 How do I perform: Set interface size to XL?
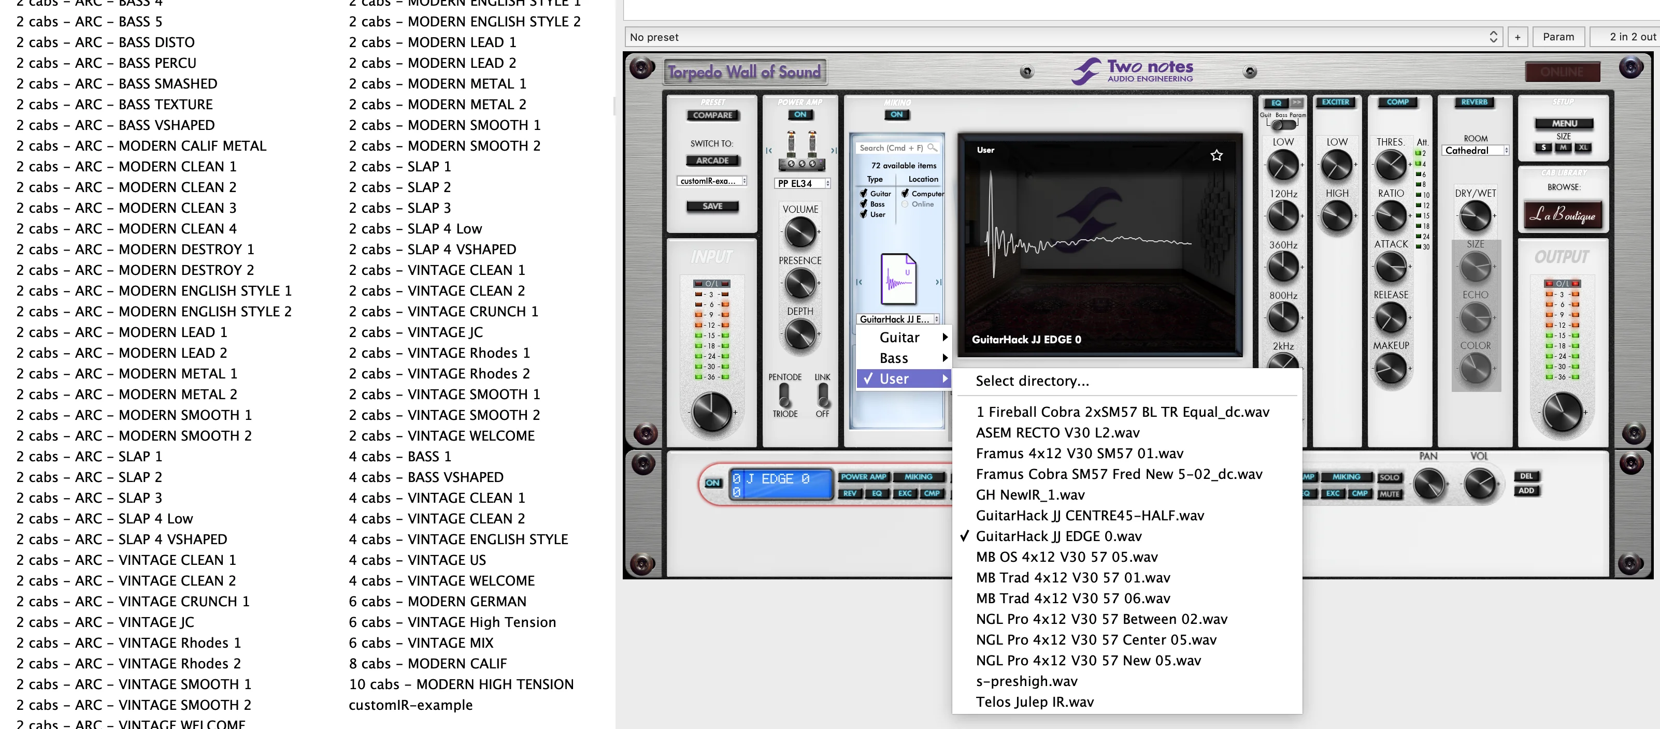pyautogui.click(x=1583, y=148)
